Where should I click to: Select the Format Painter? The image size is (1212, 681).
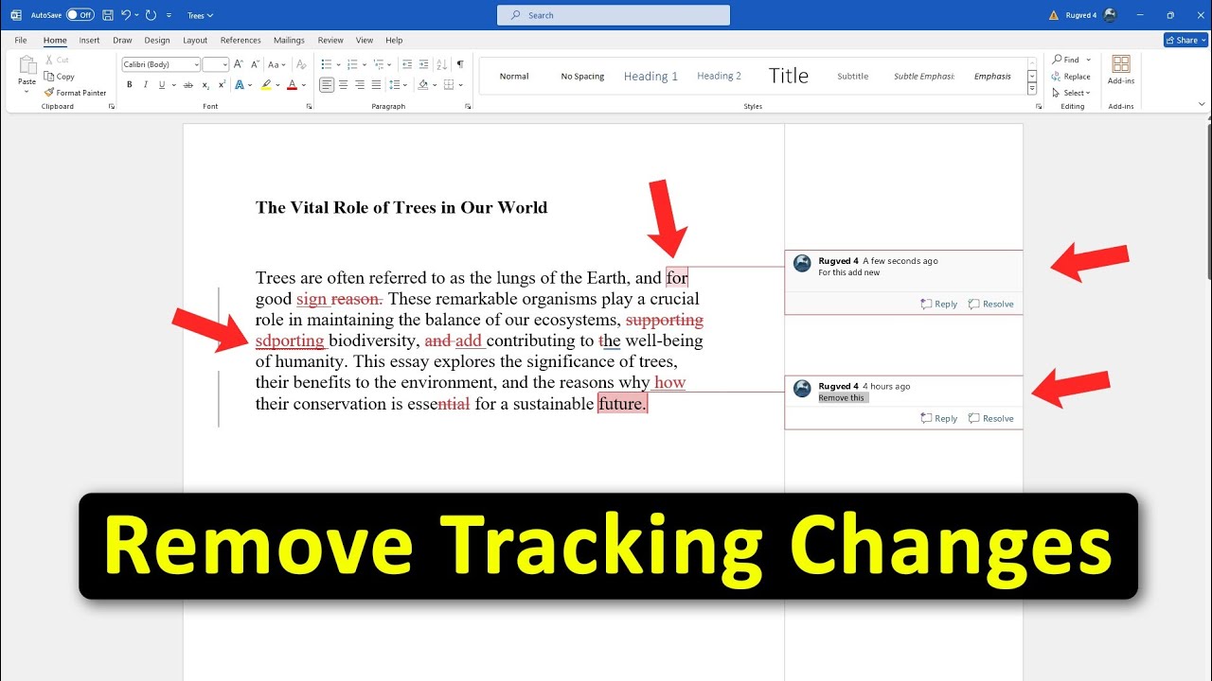pyautogui.click(x=75, y=93)
